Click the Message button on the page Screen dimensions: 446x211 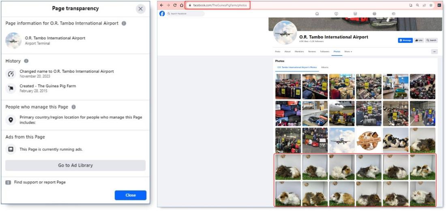(x=405, y=40)
